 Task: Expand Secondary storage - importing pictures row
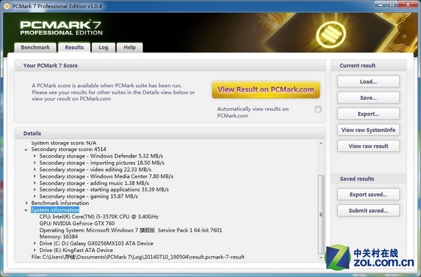pos(35,163)
